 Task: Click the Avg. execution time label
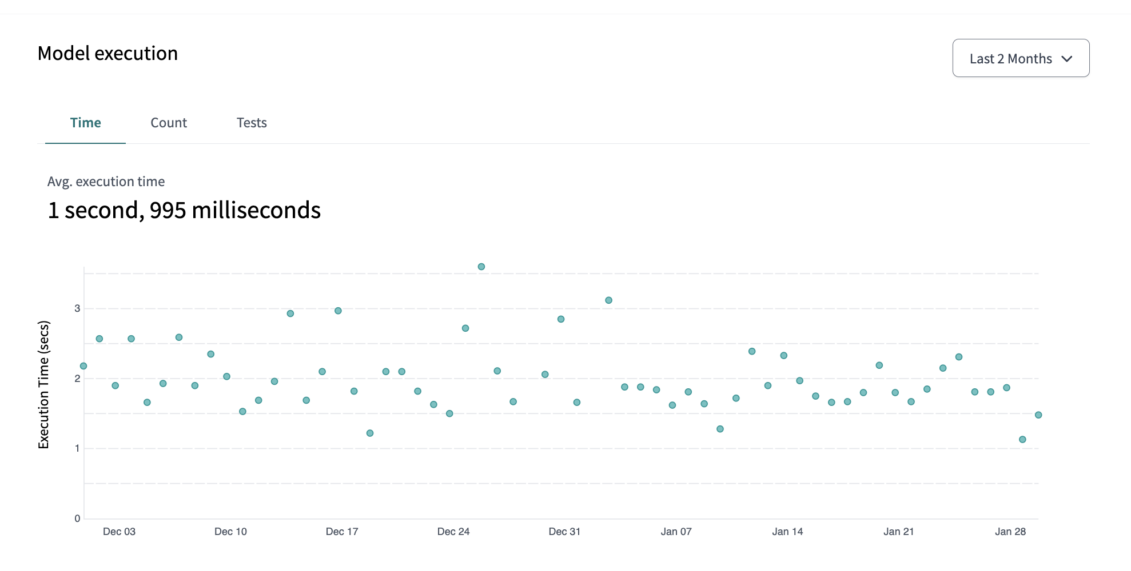coord(106,182)
